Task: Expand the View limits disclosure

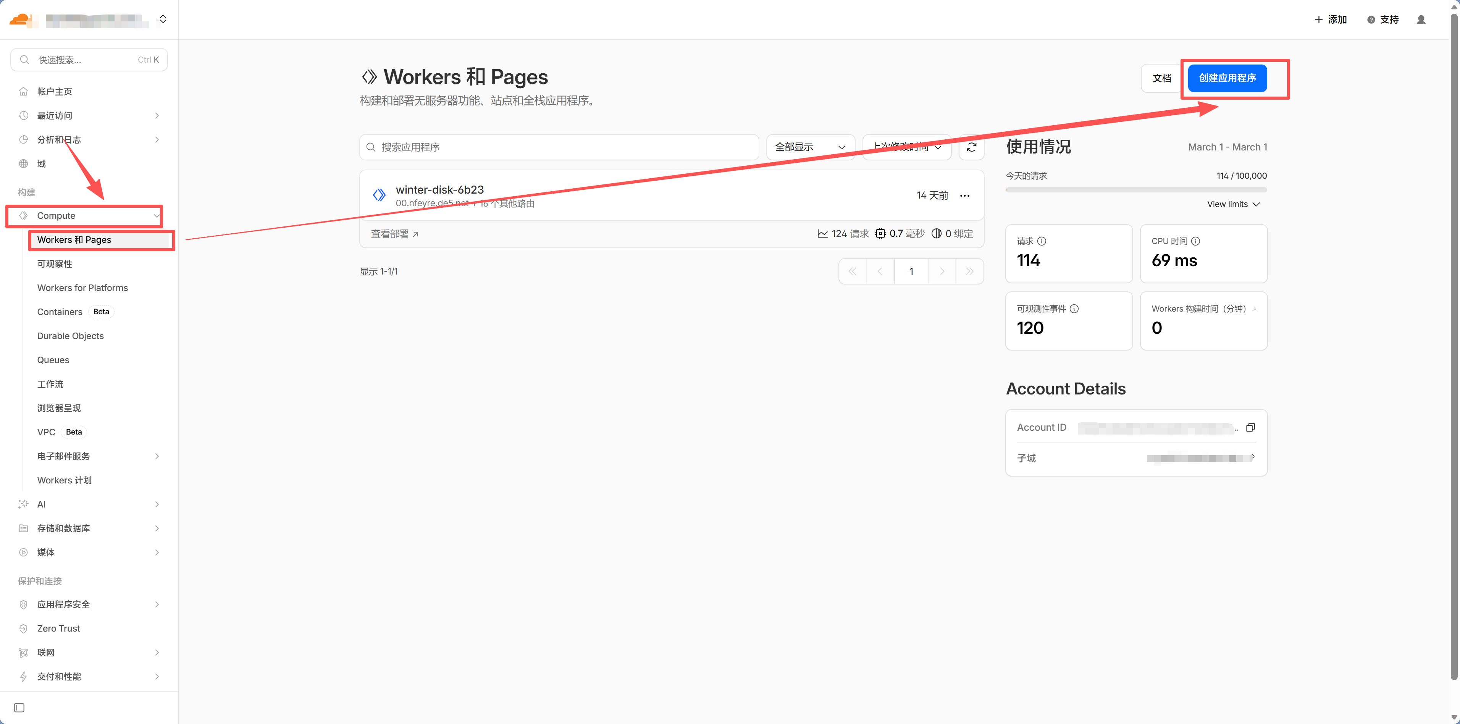Action: tap(1233, 204)
